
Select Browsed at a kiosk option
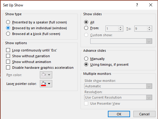point(8,34)
